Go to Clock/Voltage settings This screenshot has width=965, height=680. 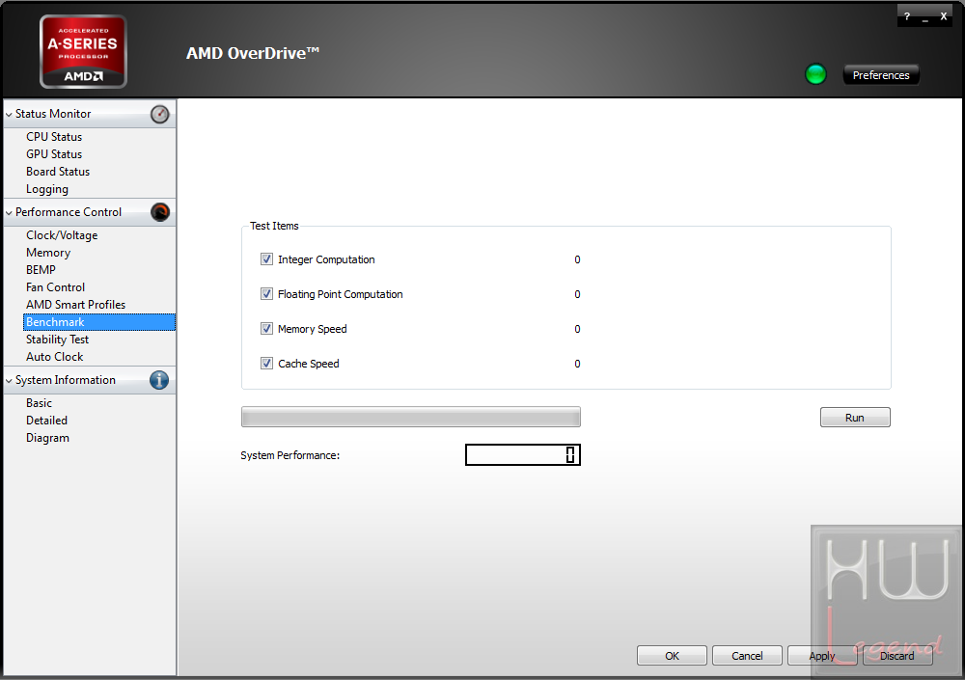point(62,235)
